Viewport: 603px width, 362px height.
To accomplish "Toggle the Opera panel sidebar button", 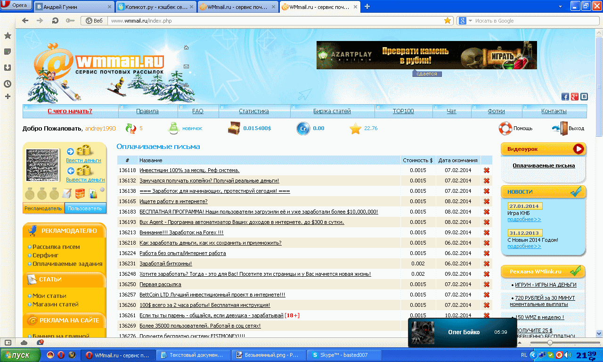I will (8, 342).
